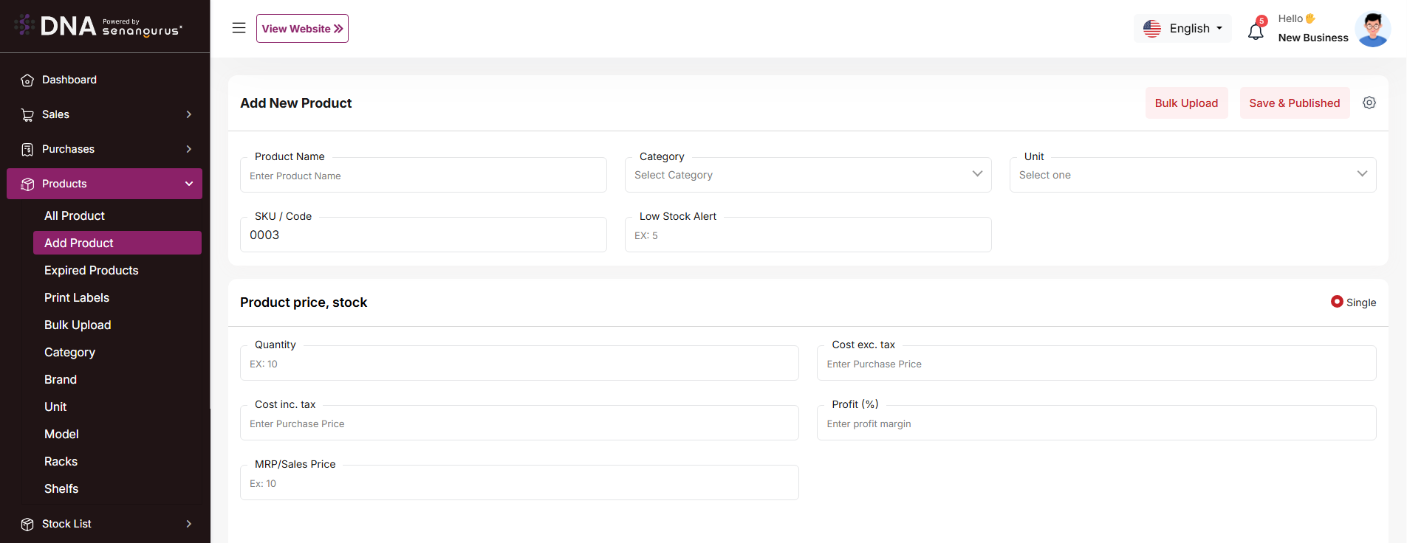Open product settings gear icon
The image size is (1407, 543).
[x=1369, y=103]
